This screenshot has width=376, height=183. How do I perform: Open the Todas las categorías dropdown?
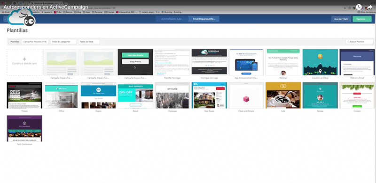pos(63,42)
